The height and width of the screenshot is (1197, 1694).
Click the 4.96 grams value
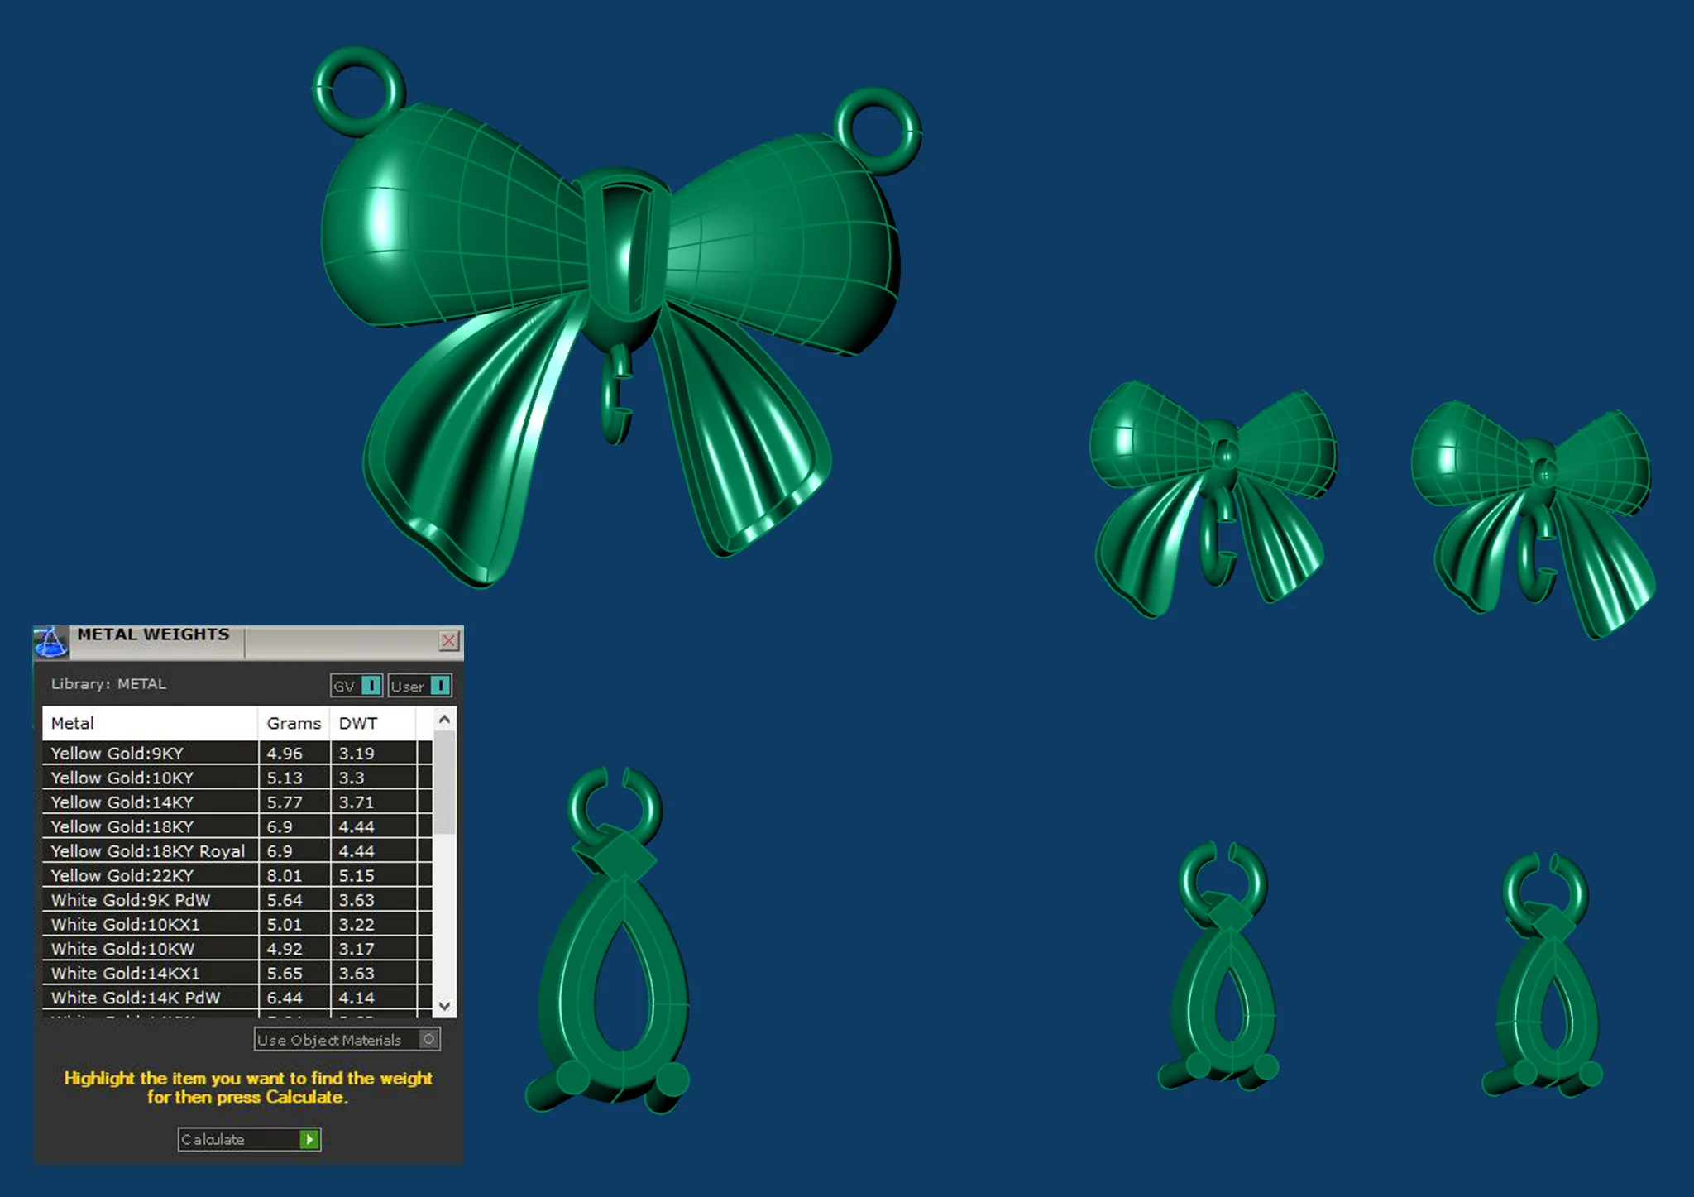pyautogui.click(x=284, y=753)
